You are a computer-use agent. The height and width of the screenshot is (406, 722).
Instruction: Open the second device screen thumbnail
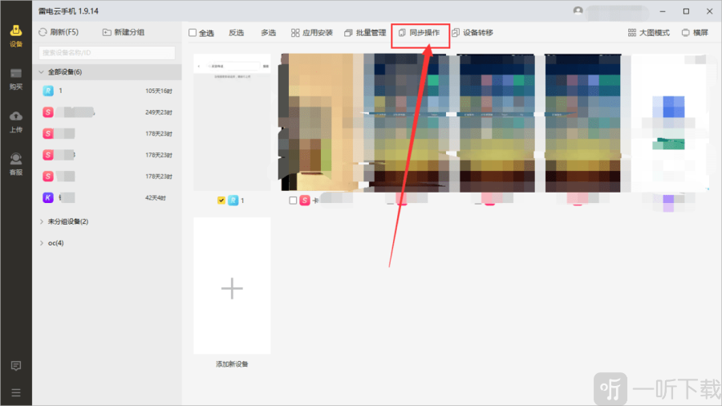pyautogui.click(x=320, y=122)
